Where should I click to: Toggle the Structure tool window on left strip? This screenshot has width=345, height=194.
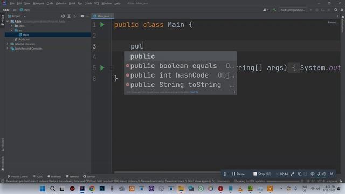click(2, 144)
